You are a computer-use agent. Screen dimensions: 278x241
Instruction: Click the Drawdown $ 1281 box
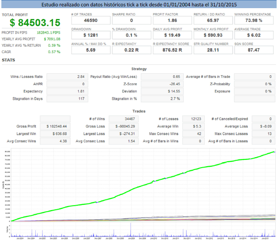click(x=89, y=36)
